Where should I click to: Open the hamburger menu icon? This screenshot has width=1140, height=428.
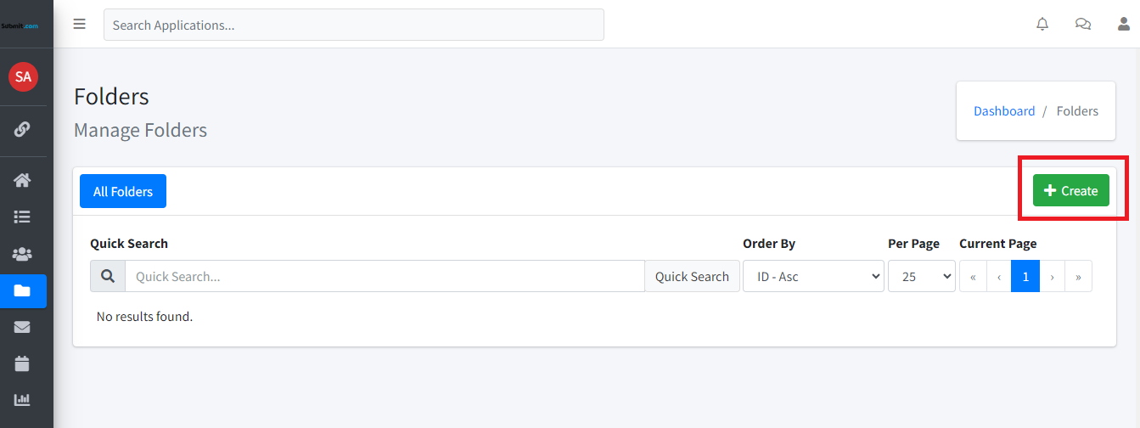click(80, 24)
